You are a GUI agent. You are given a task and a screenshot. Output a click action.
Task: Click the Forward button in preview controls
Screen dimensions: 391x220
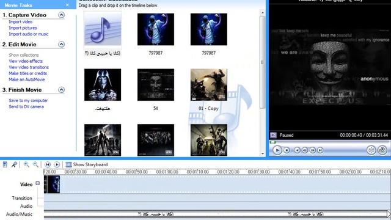coord(320,150)
